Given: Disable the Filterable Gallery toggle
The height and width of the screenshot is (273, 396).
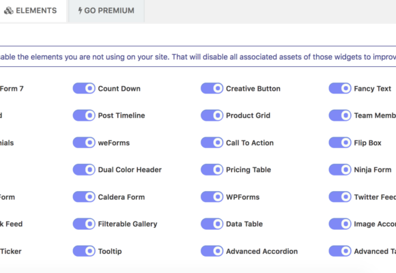Looking at the screenshot, I should pos(84,224).
